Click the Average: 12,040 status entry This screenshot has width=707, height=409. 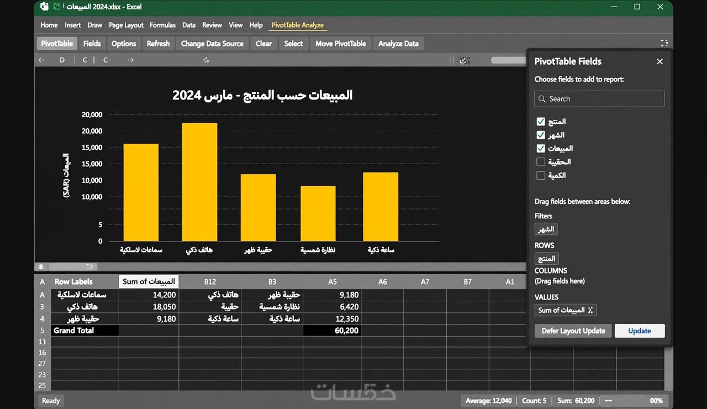pos(489,401)
